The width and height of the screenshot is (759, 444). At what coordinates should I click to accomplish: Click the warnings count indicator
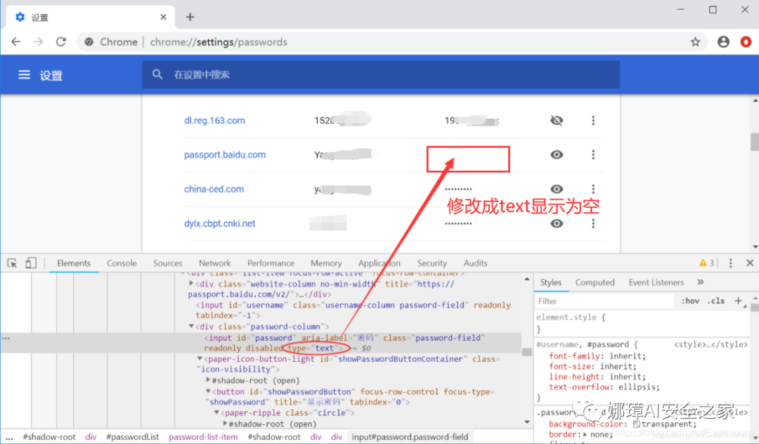[707, 263]
